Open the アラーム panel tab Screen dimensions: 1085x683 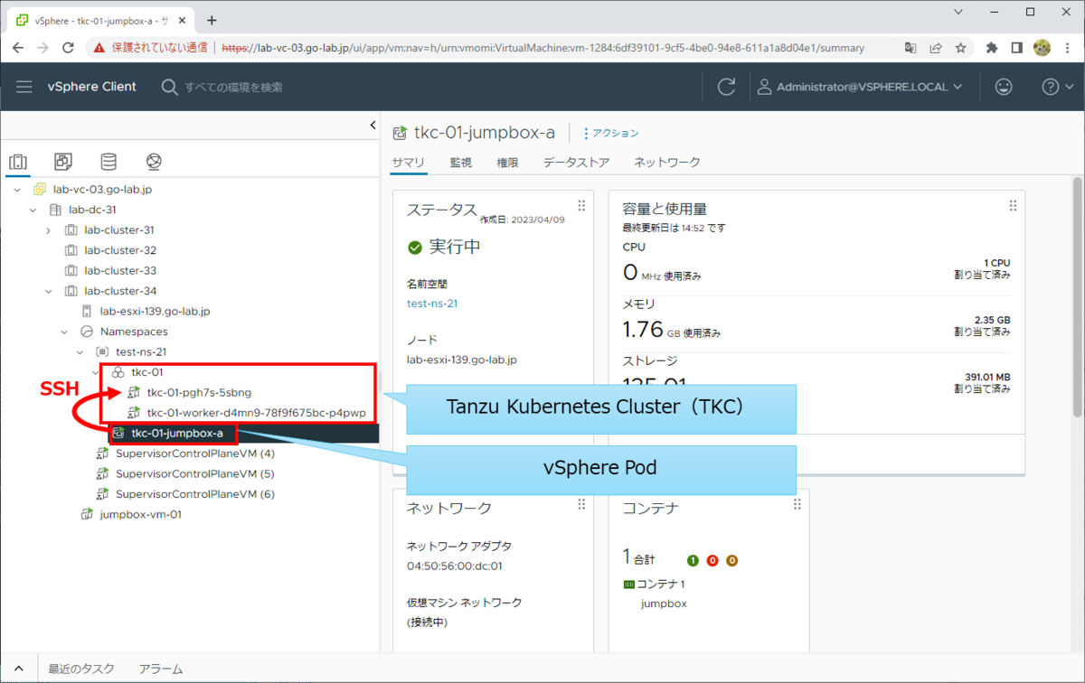tap(161, 669)
